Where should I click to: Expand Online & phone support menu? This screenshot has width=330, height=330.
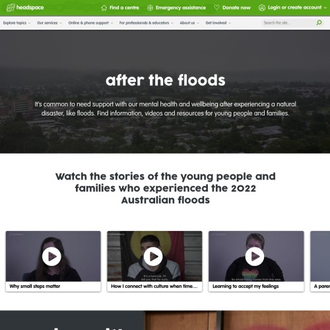coord(90,23)
